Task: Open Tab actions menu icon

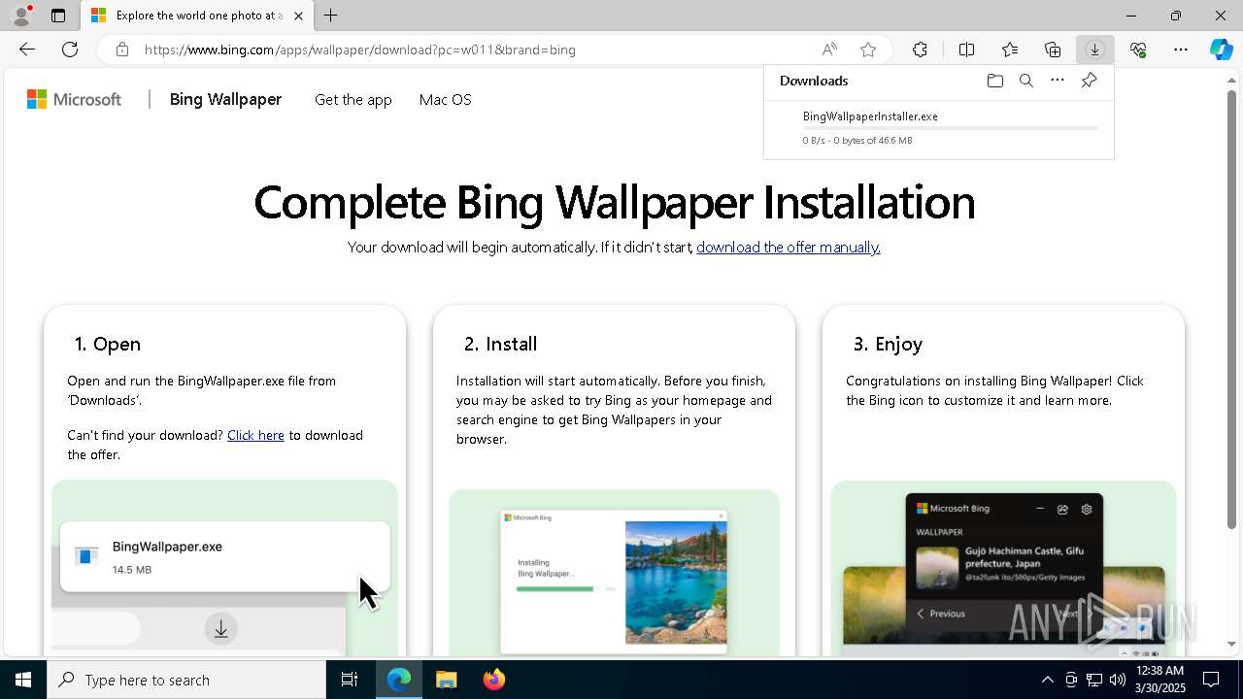Action: coord(58,16)
